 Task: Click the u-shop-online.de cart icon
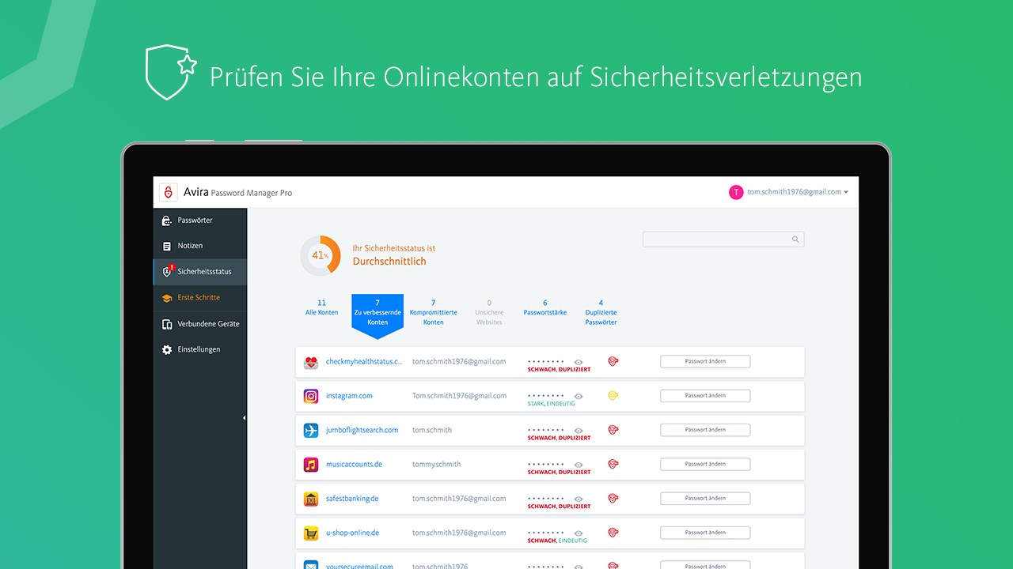coord(311,533)
